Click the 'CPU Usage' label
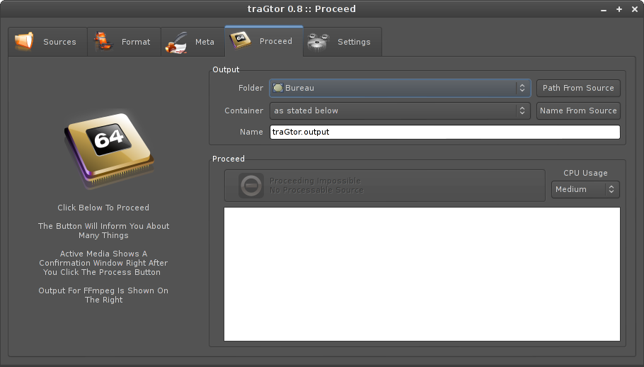Viewport: 644px width, 367px height. 585,173
